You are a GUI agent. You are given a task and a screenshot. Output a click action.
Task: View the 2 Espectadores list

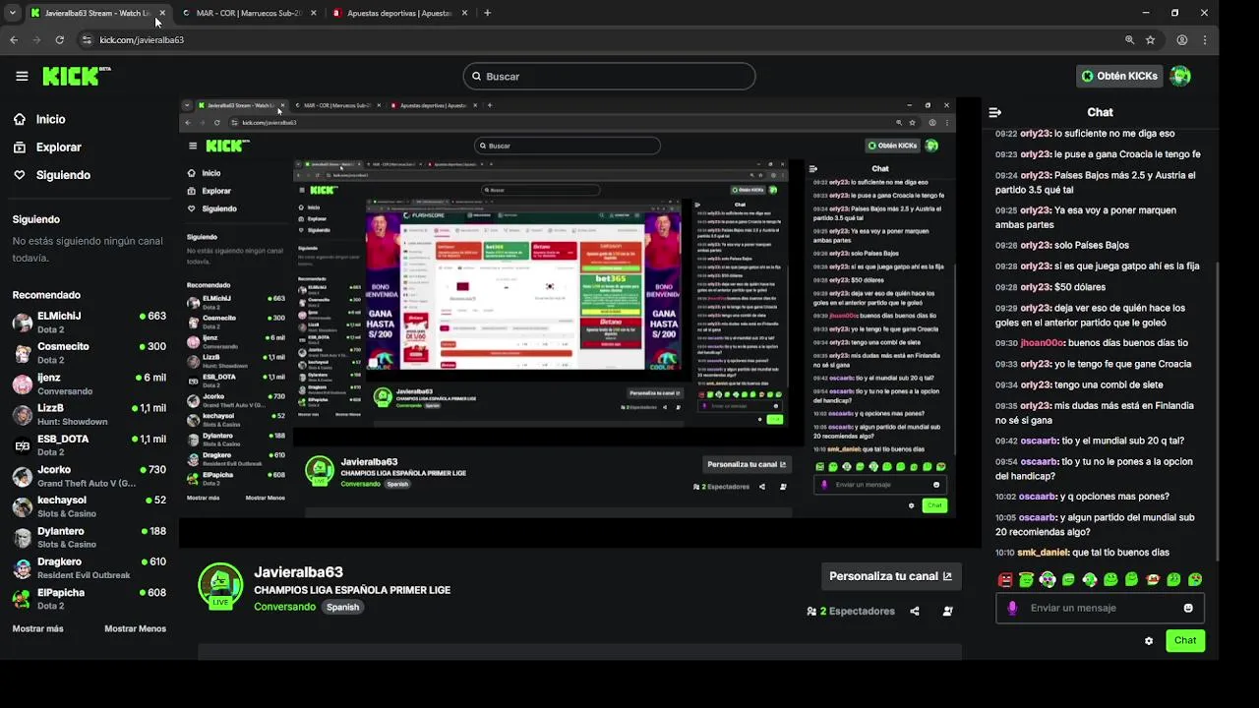click(851, 611)
